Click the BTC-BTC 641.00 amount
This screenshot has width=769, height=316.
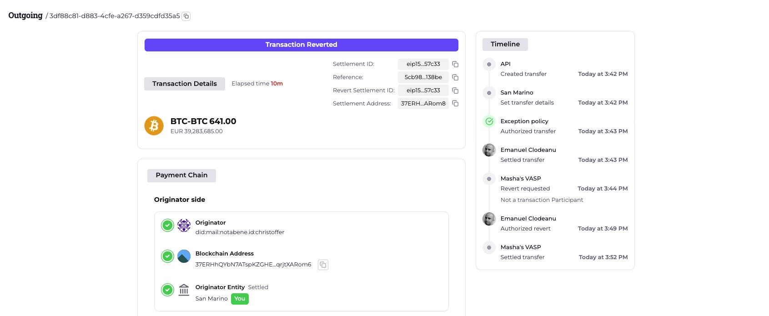pos(203,121)
